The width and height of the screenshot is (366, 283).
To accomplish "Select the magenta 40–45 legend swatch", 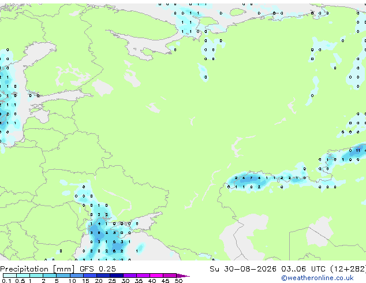I will 156,275.
